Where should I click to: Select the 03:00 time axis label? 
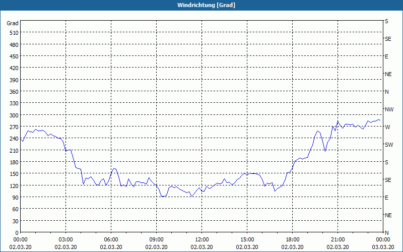coord(66,240)
